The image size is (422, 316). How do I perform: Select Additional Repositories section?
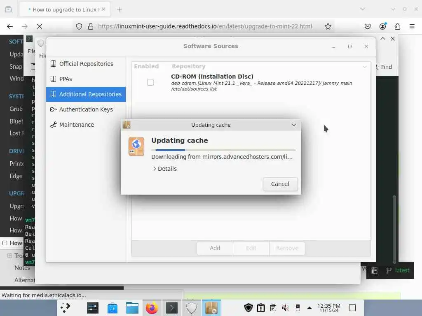(86, 94)
